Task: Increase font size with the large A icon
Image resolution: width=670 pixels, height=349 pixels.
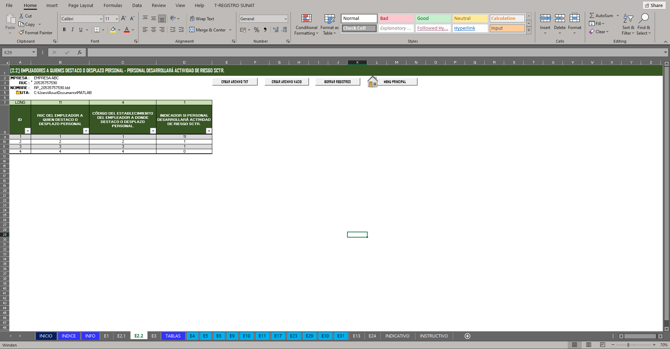Action: pyautogui.click(x=124, y=19)
